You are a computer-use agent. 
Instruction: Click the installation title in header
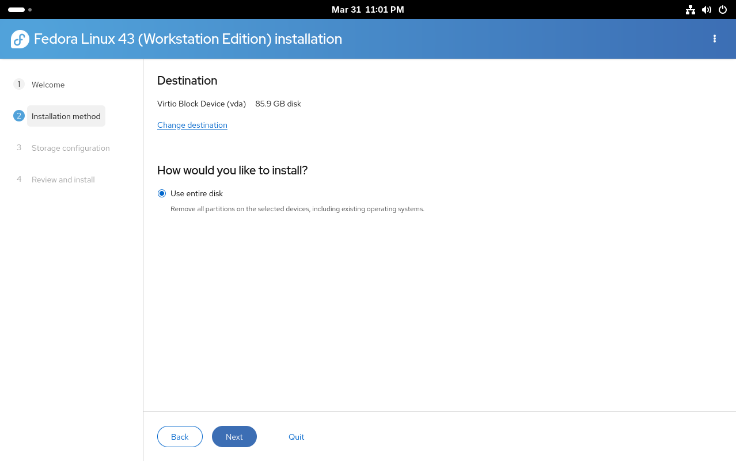(188, 39)
